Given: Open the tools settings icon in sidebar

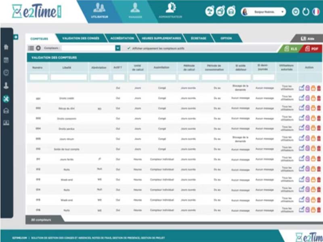Looking at the screenshot, I should click(x=6, y=99).
